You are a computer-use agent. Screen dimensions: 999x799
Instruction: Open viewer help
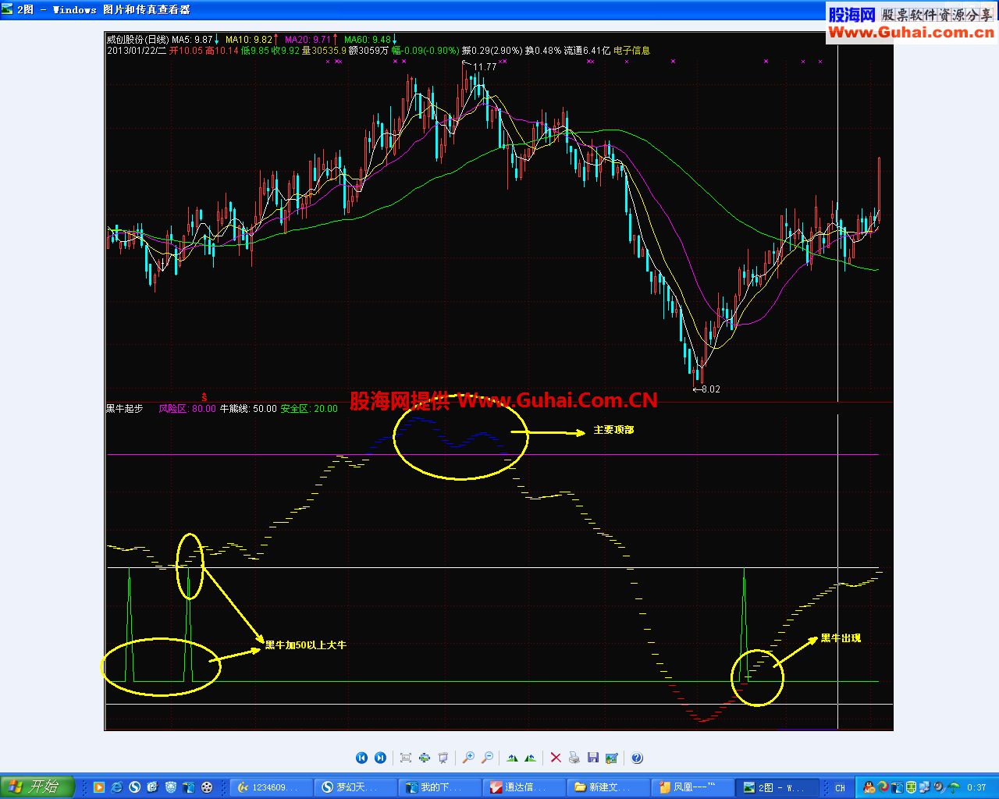click(x=637, y=758)
